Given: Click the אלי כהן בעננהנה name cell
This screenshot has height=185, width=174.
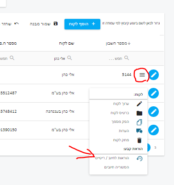Looking at the screenshot, I should [60, 111].
